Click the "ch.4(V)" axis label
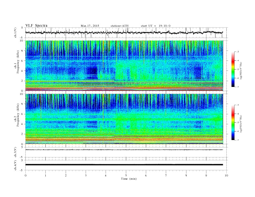Screen dimensions: 255x197 click(15, 165)
